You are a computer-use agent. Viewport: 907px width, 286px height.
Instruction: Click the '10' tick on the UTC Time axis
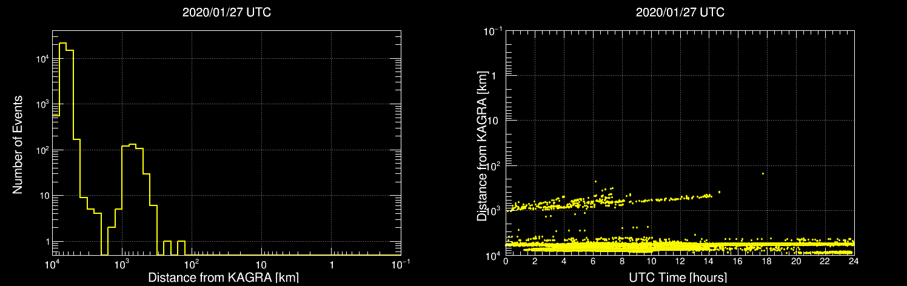pyautogui.click(x=651, y=261)
